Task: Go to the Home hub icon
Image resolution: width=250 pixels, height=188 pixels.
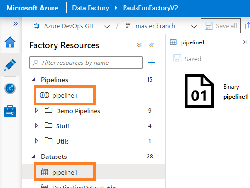Action: click(10, 42)
